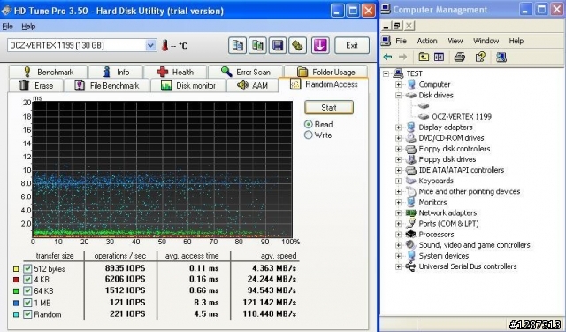This screenshot has height=332, width=566.
Task: Expand the IDE ATA/ATAPI controllers node
Action: pos(399,170)
